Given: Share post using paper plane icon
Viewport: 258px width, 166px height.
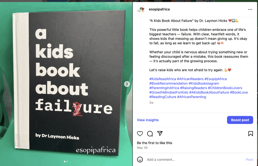Looking at the screenshot, I should coord(160,134).
